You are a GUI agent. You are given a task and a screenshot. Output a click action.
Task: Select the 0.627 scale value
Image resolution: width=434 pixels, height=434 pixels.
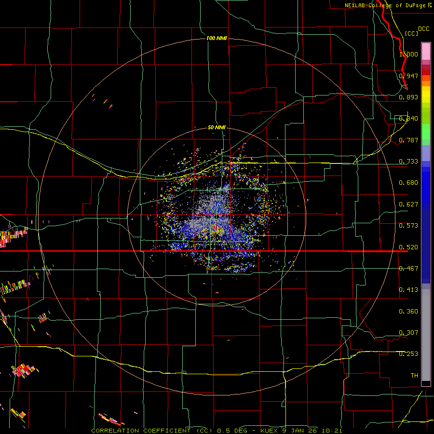(408, 204)
